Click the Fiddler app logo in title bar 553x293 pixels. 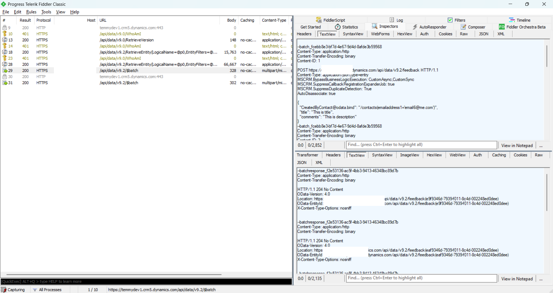(x=3, y=4)
